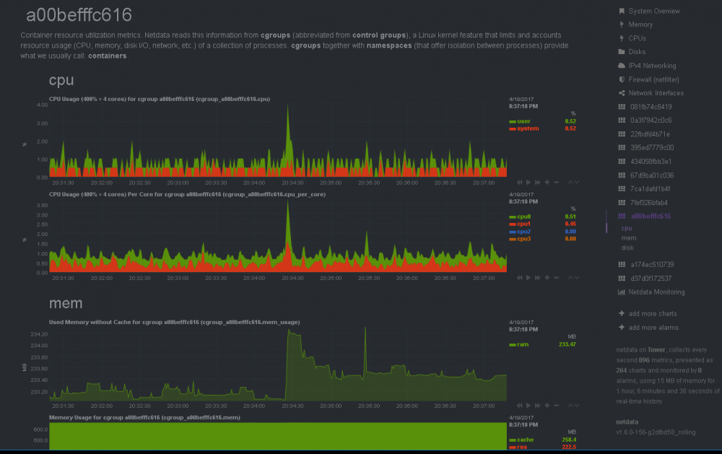722x454 pixels.
Task: Open the Memory section in sidebar
Action: coord(640,25)
